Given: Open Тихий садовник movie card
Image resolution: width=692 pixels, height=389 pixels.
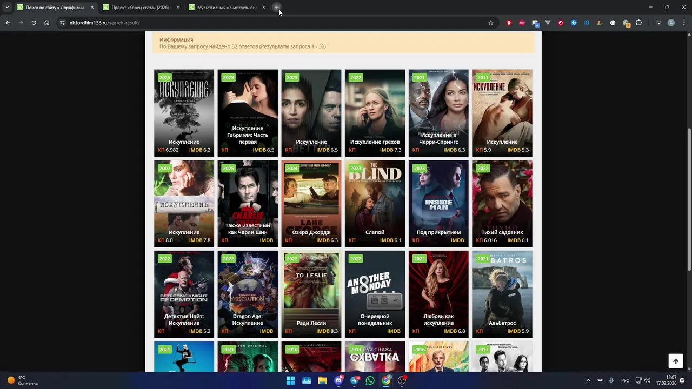Looking at the screenshot, I should (x=502, y=204).
